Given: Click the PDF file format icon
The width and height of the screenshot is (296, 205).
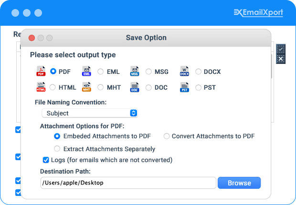Looking at the screenshot, I should (41, 71).
